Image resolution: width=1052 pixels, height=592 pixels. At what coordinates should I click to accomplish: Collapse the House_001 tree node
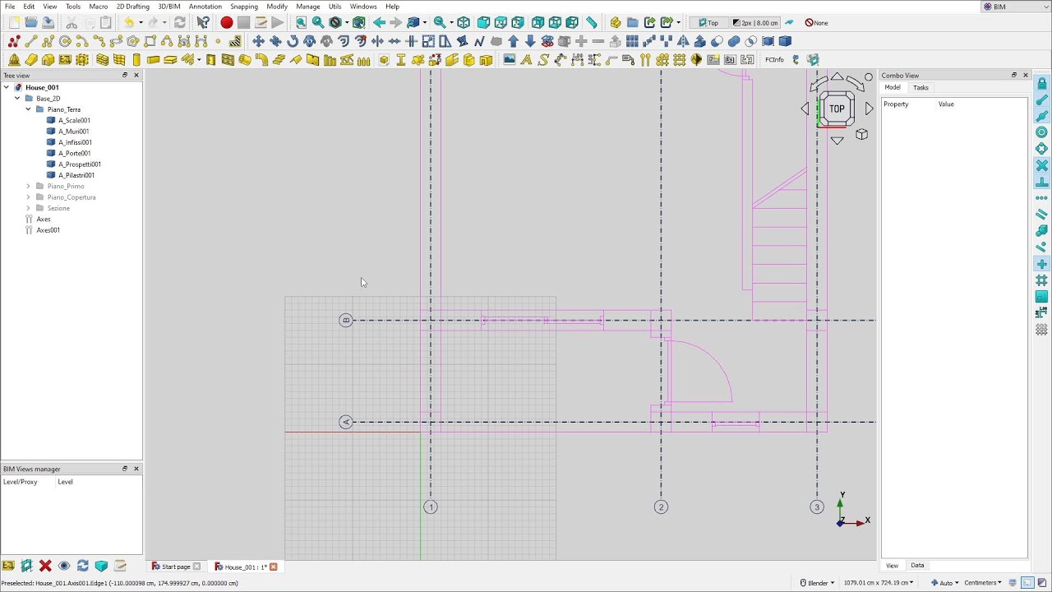click(7, 87)
